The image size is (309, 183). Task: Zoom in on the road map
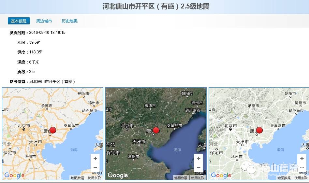95,159
